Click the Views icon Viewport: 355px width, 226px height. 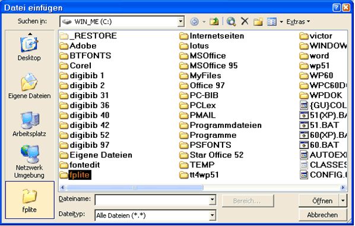272,22
